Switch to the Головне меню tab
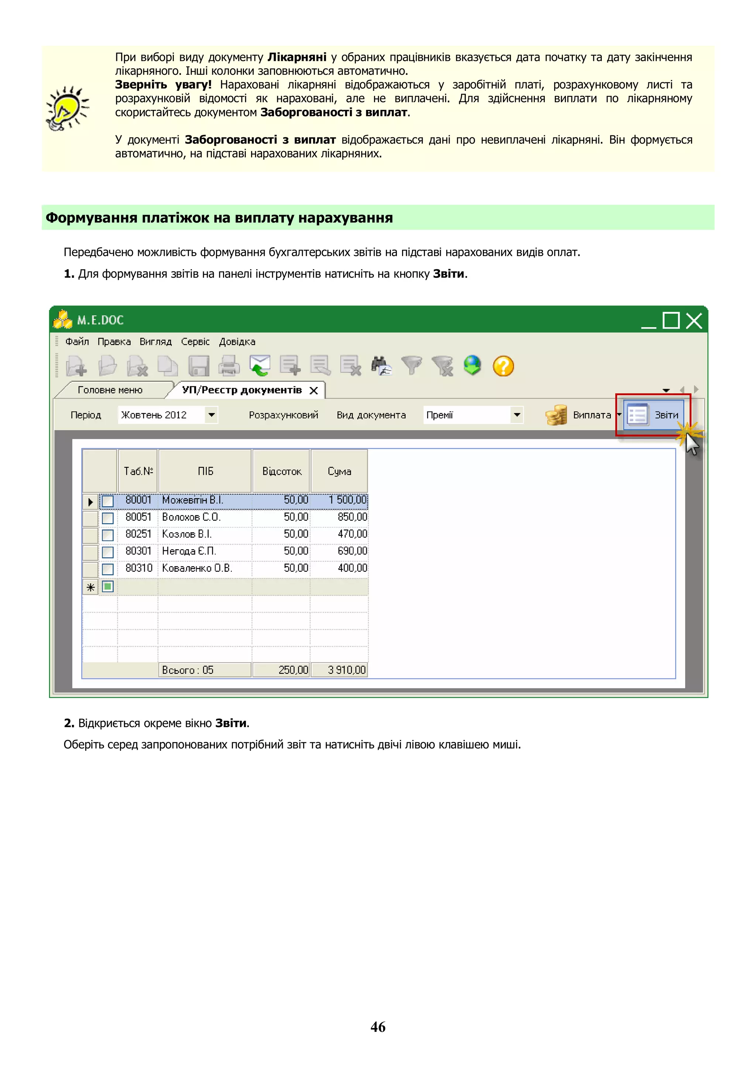 [110, 390]
